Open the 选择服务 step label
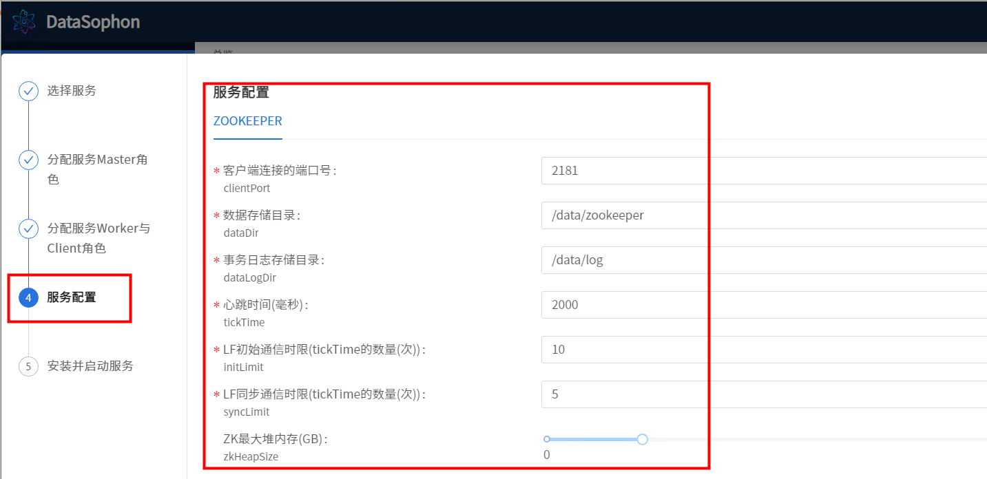This screenshot has height=479, width=987. (72, 91)
